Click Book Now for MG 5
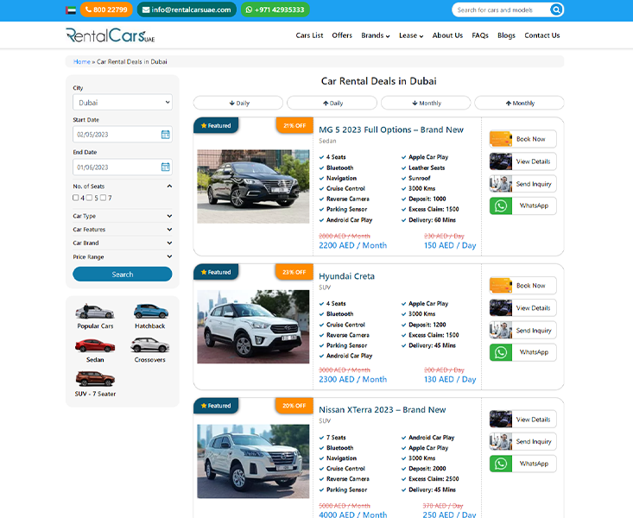The image size is (633, 518). click(522, 139)
